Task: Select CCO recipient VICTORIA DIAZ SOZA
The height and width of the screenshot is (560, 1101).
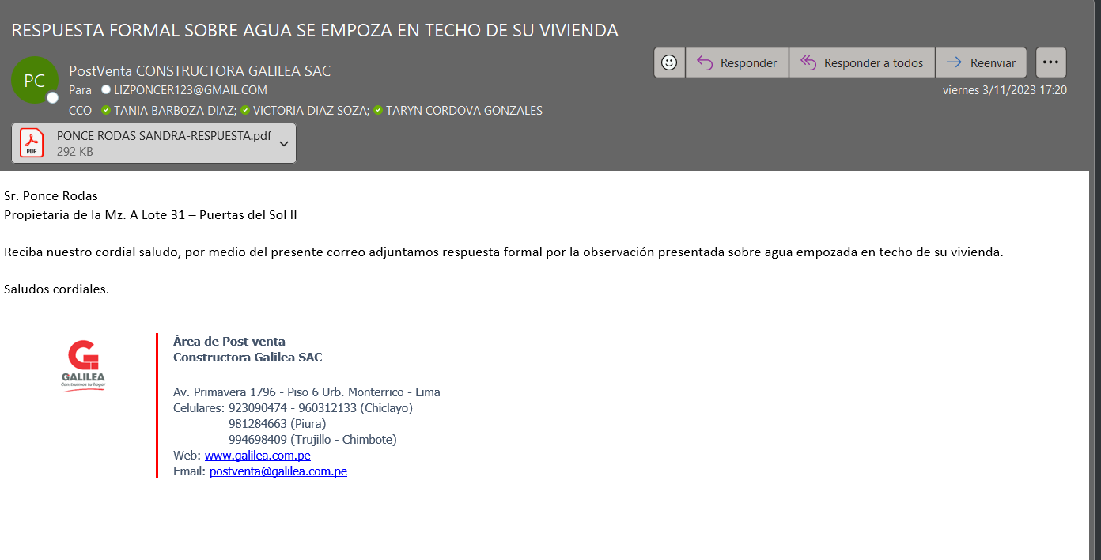Action: (x=311, y=111)
